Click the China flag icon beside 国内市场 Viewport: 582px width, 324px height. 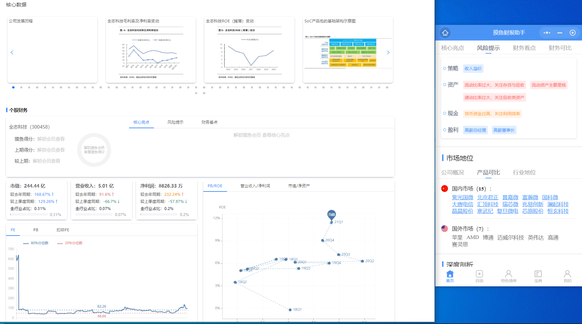pos(444,189)
